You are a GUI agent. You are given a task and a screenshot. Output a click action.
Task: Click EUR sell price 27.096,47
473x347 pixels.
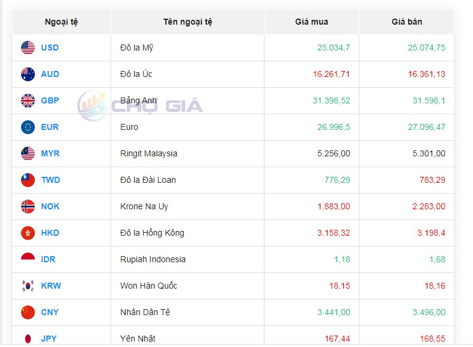(x=427, y=127)
